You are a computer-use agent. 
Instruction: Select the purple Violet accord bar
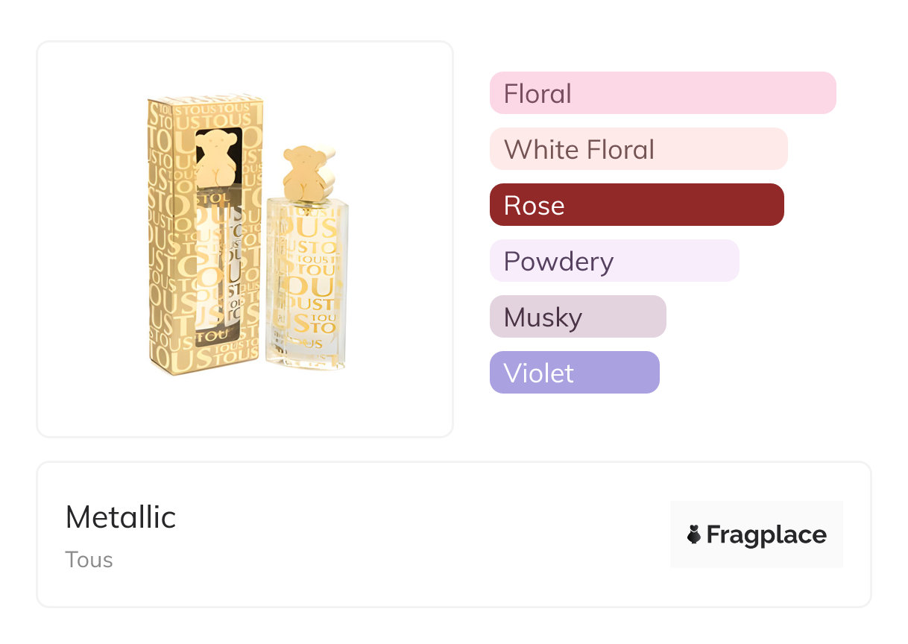coord(574,373)
